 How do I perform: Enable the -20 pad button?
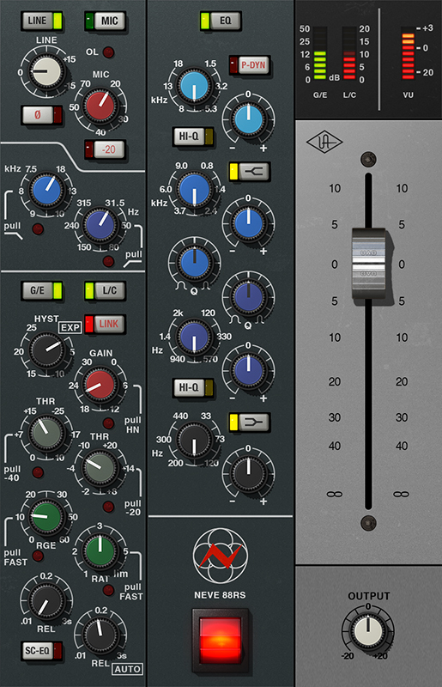105,149
